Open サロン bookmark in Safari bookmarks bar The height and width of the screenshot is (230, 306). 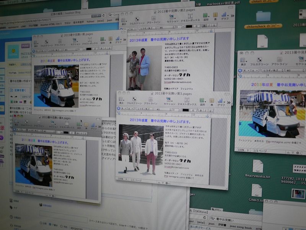67,23
